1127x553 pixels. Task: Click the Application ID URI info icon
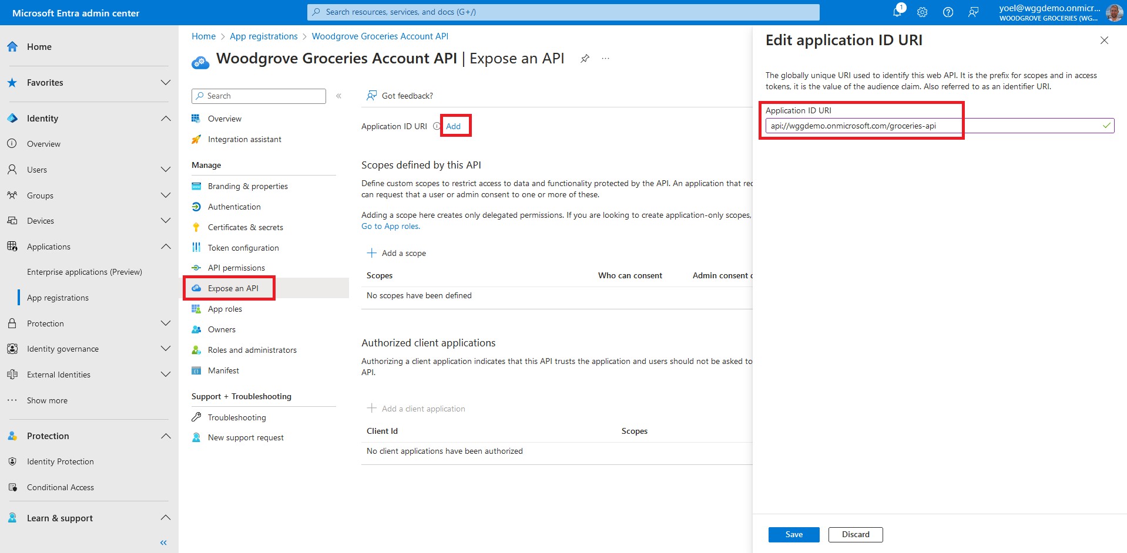click(x=436, y=126)
